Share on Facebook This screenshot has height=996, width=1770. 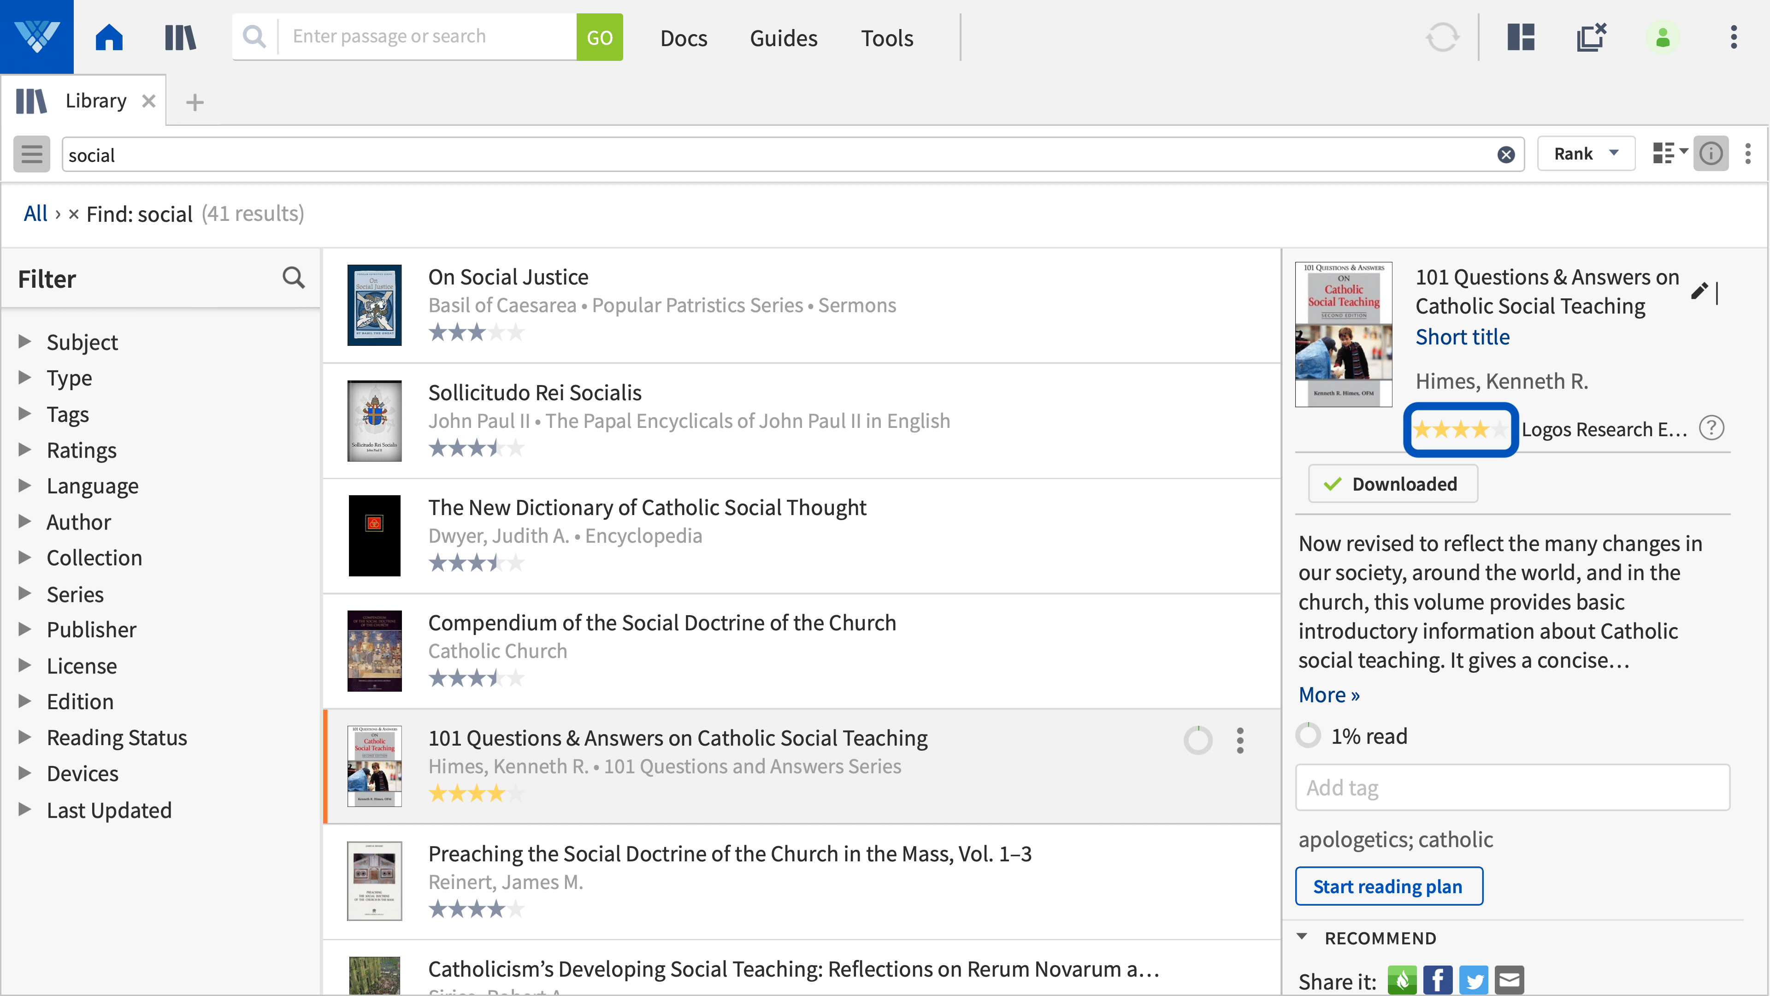pyautogui.click(x=1438, y=980)
